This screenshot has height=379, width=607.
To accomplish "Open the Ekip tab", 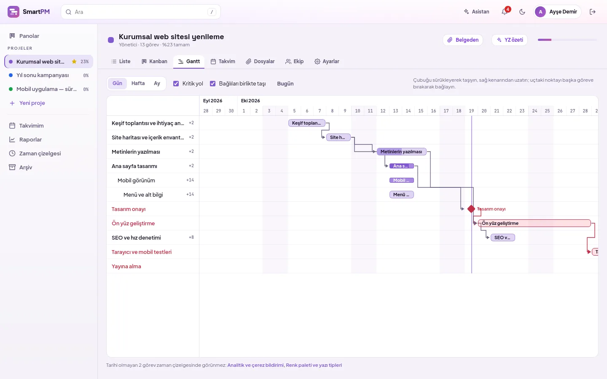I will point(294,61).
